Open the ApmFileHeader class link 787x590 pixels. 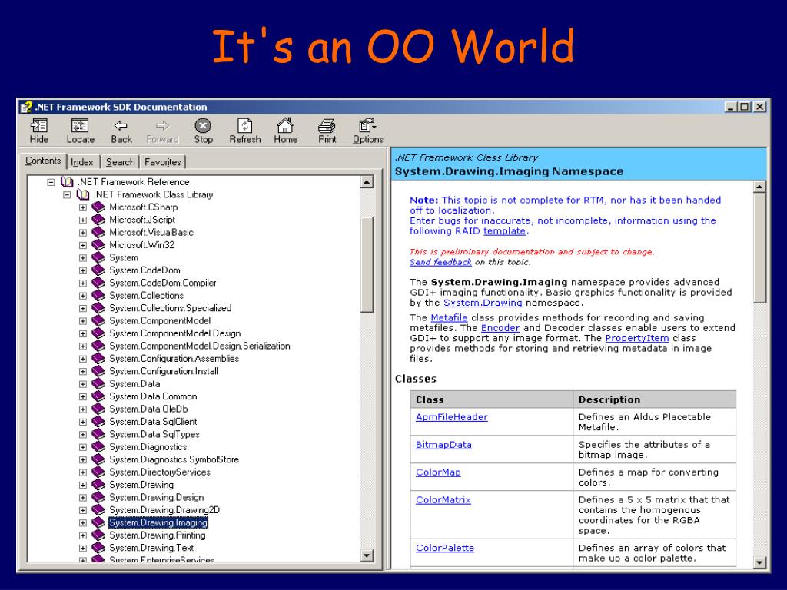coord(452,417)
